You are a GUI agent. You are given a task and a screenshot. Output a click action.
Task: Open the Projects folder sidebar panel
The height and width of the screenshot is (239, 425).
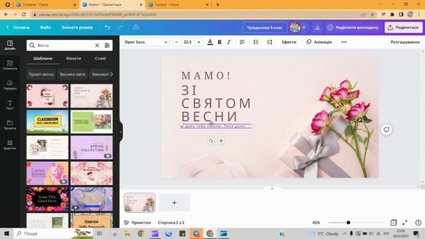click(10, 125)
